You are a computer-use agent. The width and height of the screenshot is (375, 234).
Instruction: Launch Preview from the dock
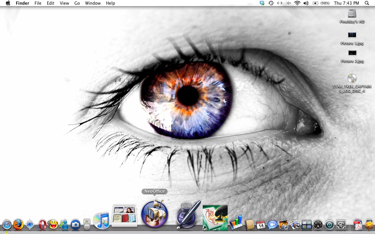(295, 225)
